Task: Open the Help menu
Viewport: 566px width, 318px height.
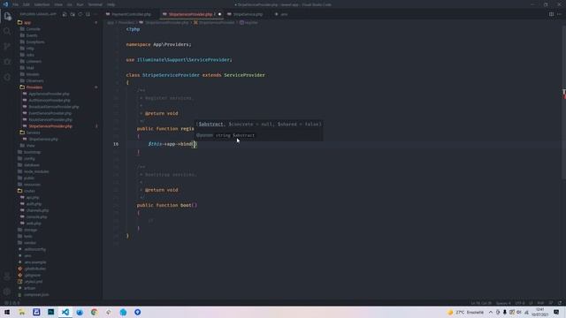Action: pos(111,4)
